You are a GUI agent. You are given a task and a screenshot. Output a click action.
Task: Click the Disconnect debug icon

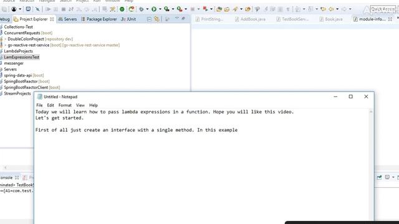[x=71, y=9]
